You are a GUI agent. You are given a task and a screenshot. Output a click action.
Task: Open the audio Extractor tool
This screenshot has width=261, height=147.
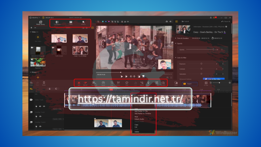(x=163, y=83)
